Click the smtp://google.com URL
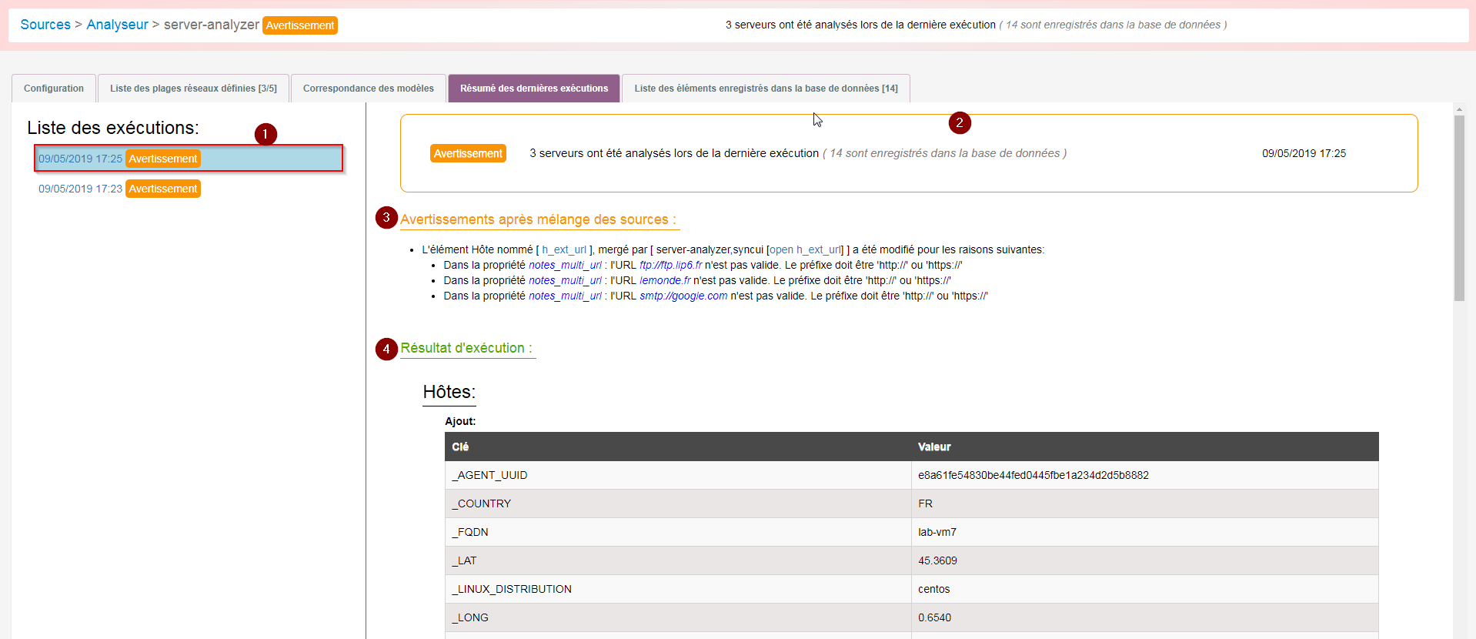Screen dimensions: 1476x639 (683, 296)
